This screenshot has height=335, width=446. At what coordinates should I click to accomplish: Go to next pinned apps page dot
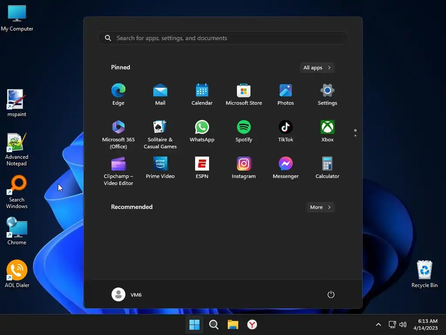point(355,136)
